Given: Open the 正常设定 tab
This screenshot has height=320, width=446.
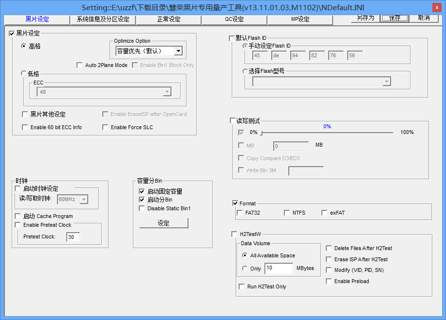Looking at the screenshot, I should tap(168, 19).
